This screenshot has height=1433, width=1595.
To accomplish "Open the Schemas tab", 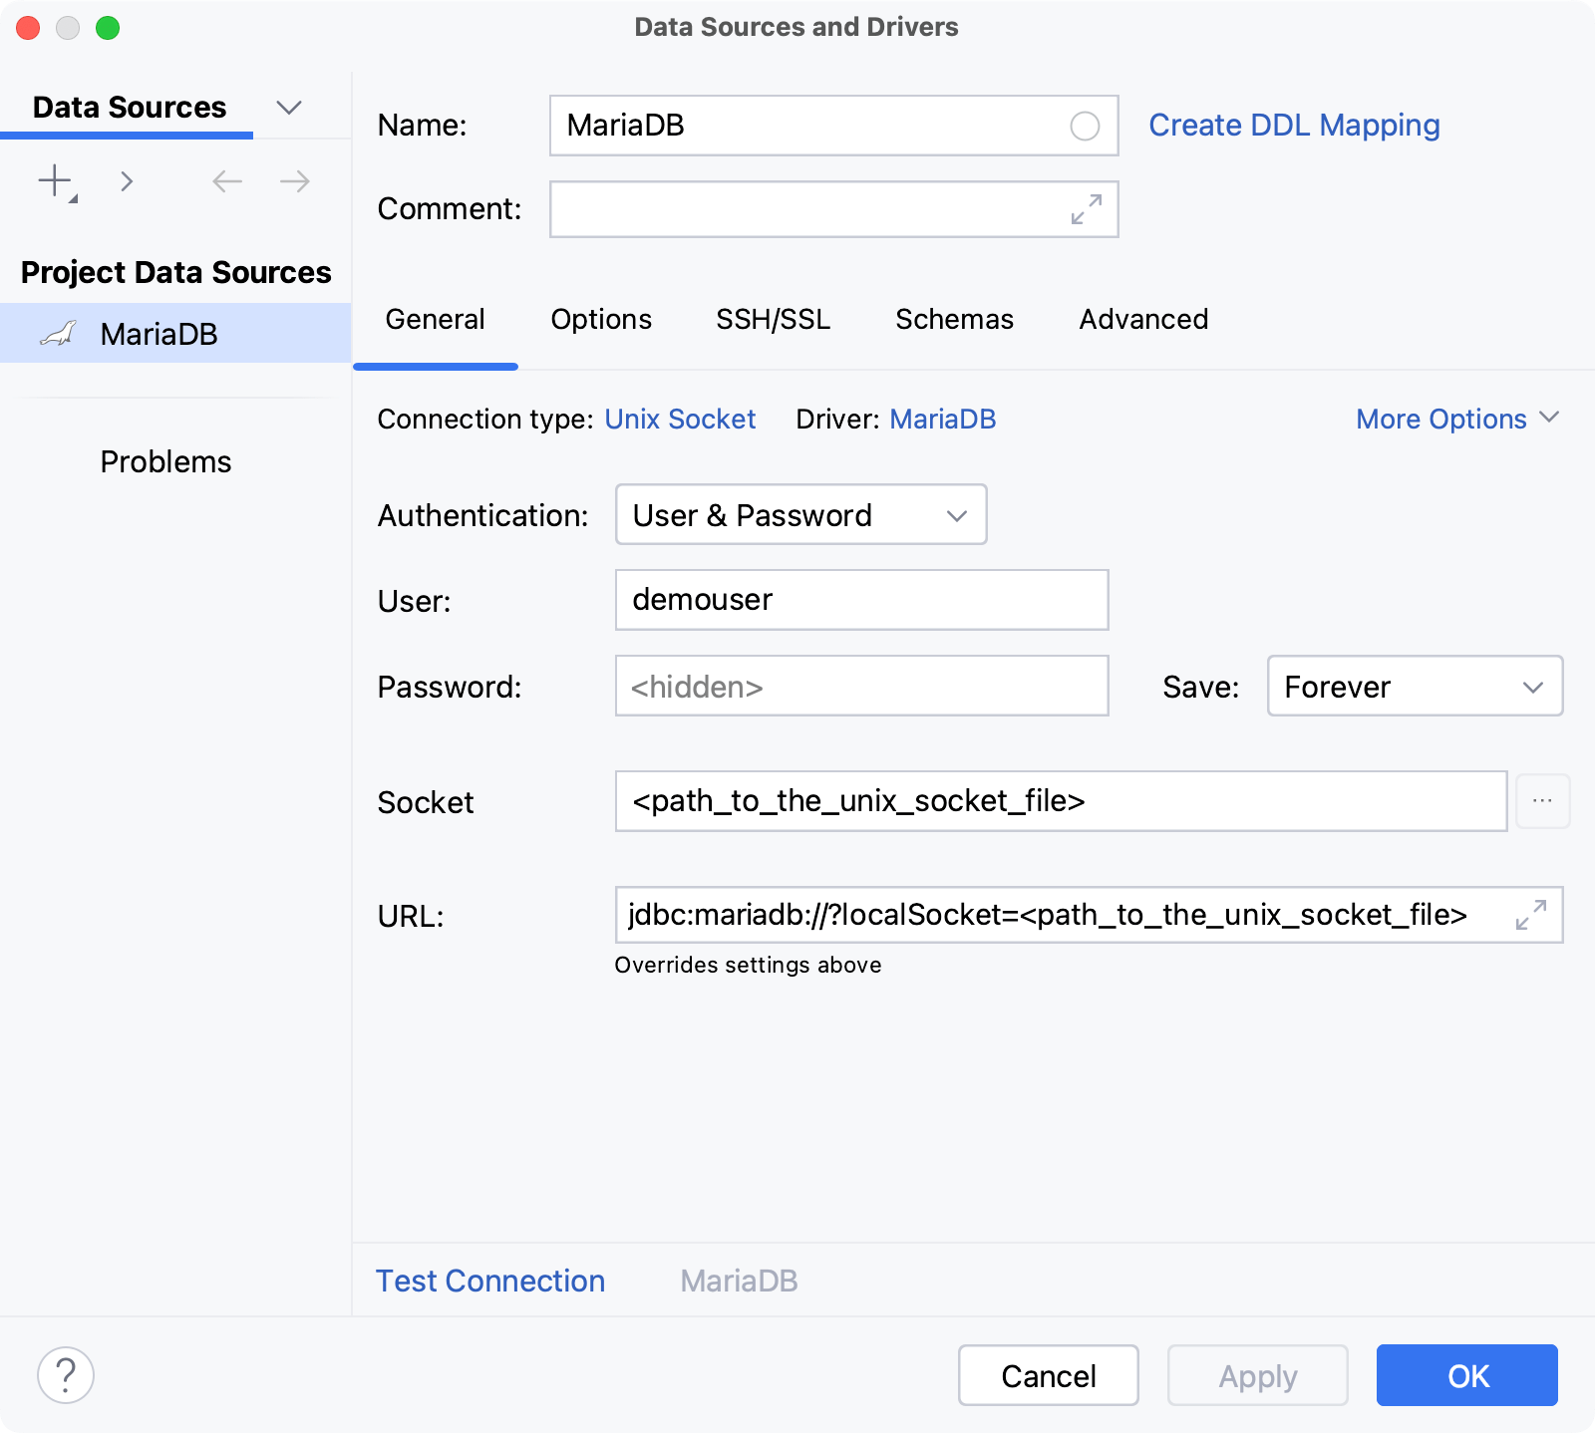I will pos(954,319).
